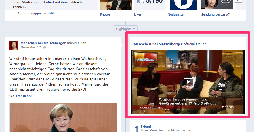Click the thumbs-up Likes count tile
The height and width of the screenshot is (132, 254).
pos(150,5)
